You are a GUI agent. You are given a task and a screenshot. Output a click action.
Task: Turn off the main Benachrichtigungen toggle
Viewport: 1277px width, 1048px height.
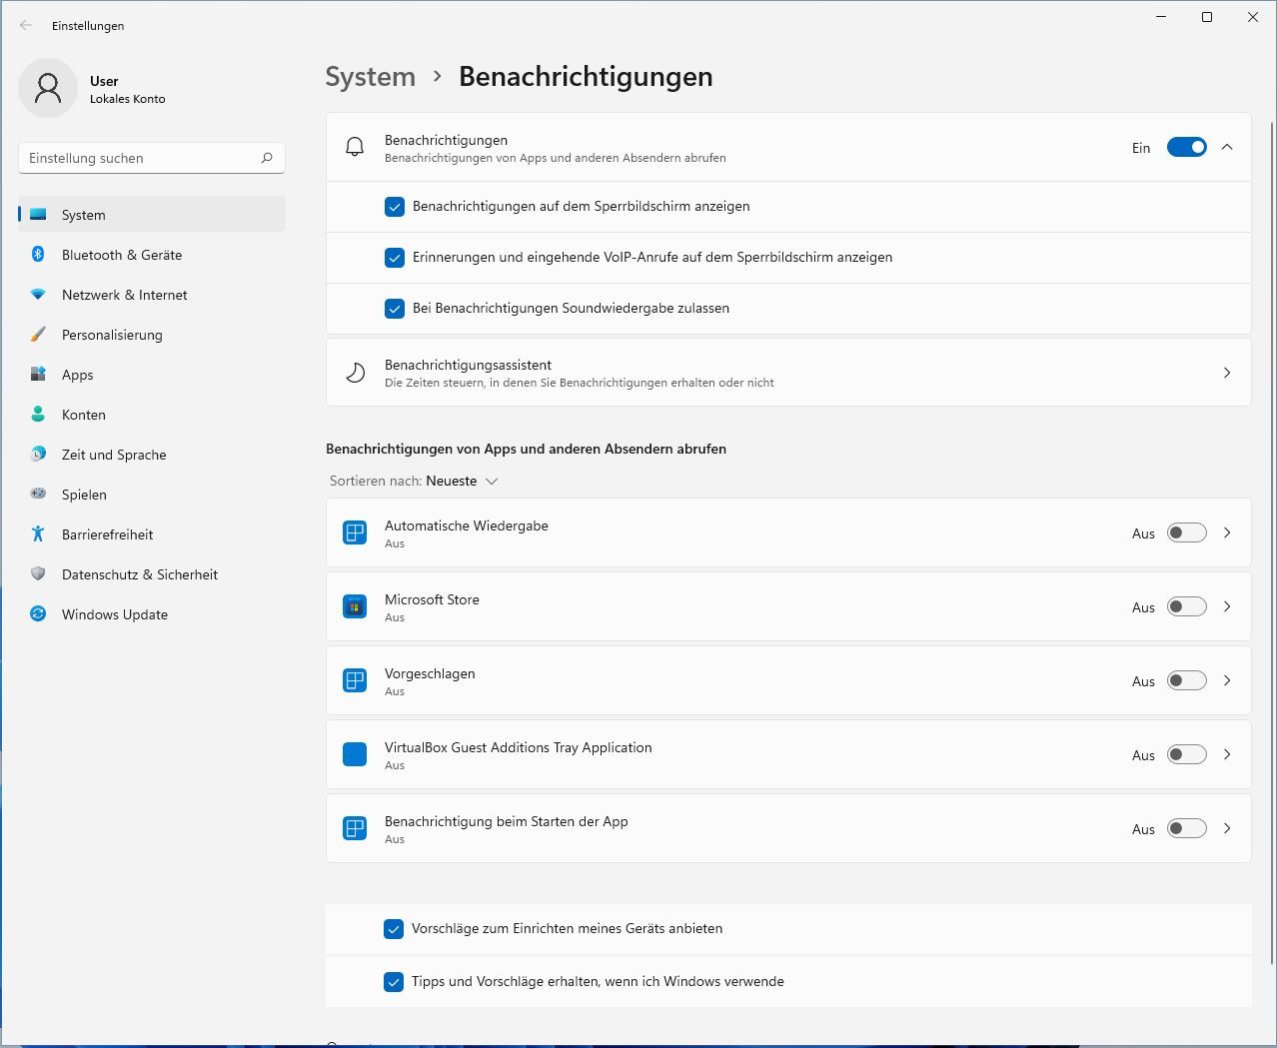pos(1186,148)
